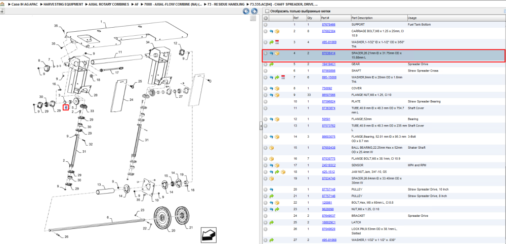This screenshot has width=506, height=244.
Task: Select 'Straw Spreader Cross' usage text
Action: [423, 71]
